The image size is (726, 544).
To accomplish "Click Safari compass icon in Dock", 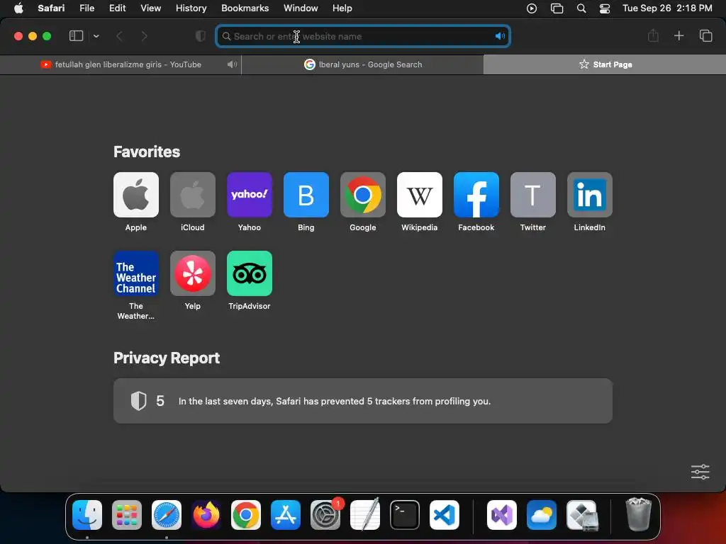I will [x=166, y=514].
